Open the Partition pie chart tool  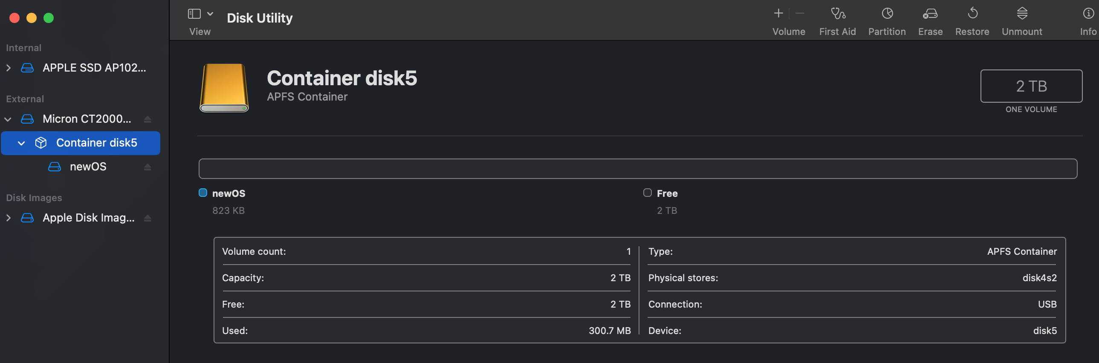[887, 14]
